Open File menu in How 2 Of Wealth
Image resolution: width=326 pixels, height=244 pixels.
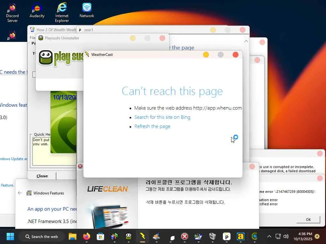[32, 38]
